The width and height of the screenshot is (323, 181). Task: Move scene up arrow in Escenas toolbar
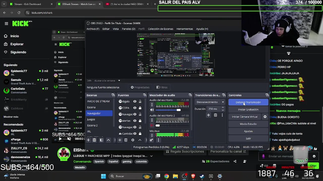108,140
